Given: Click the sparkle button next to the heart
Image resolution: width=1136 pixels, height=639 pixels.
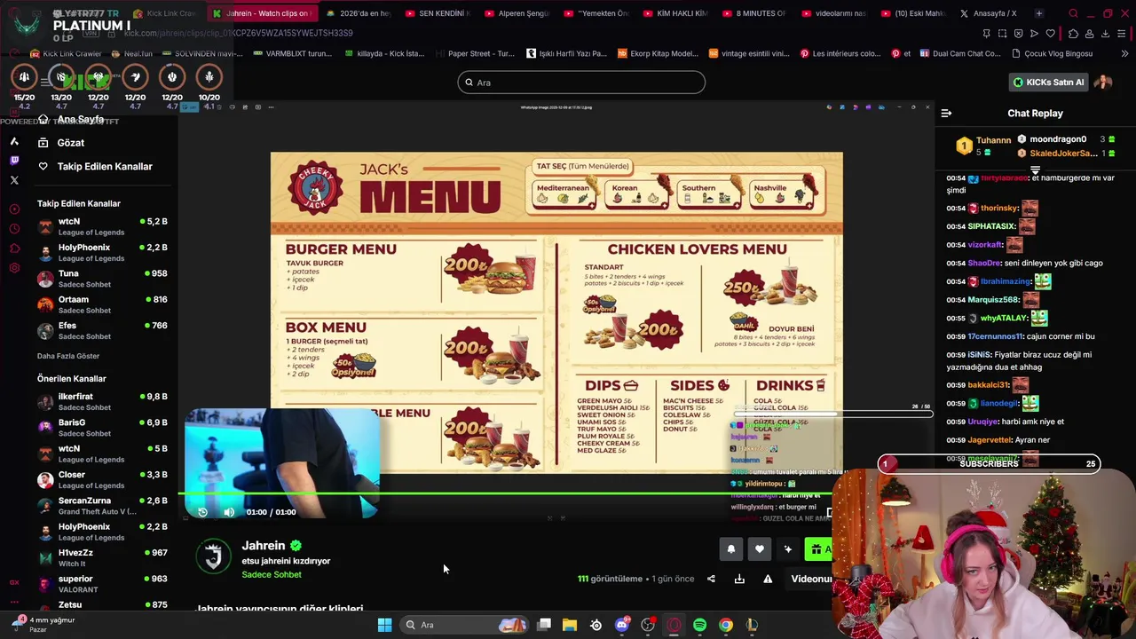Looking at the screenshot, I should coord(788,549).
